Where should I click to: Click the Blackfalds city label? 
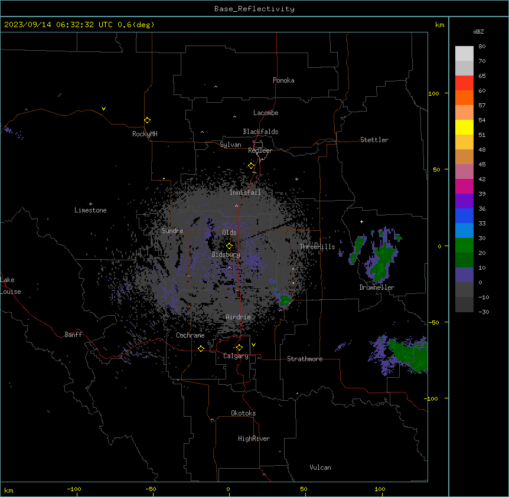(x=260, y=132)
